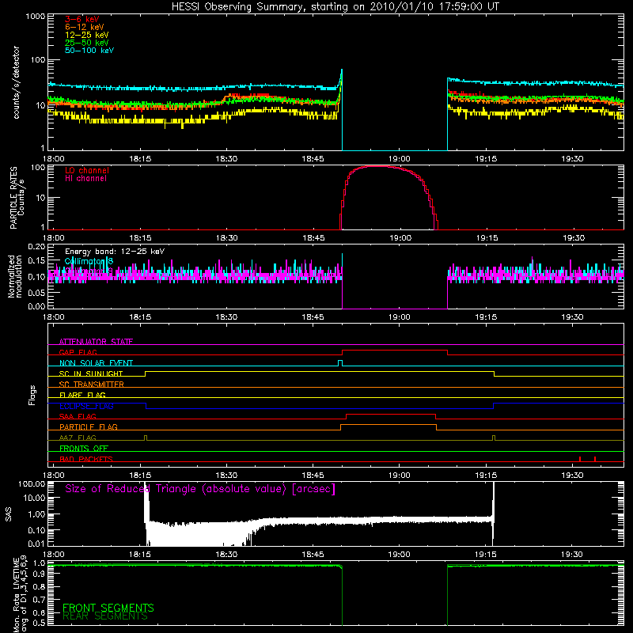
Task: Click the 19:15 tick label under the flags panel
Action: pos(486,476)
